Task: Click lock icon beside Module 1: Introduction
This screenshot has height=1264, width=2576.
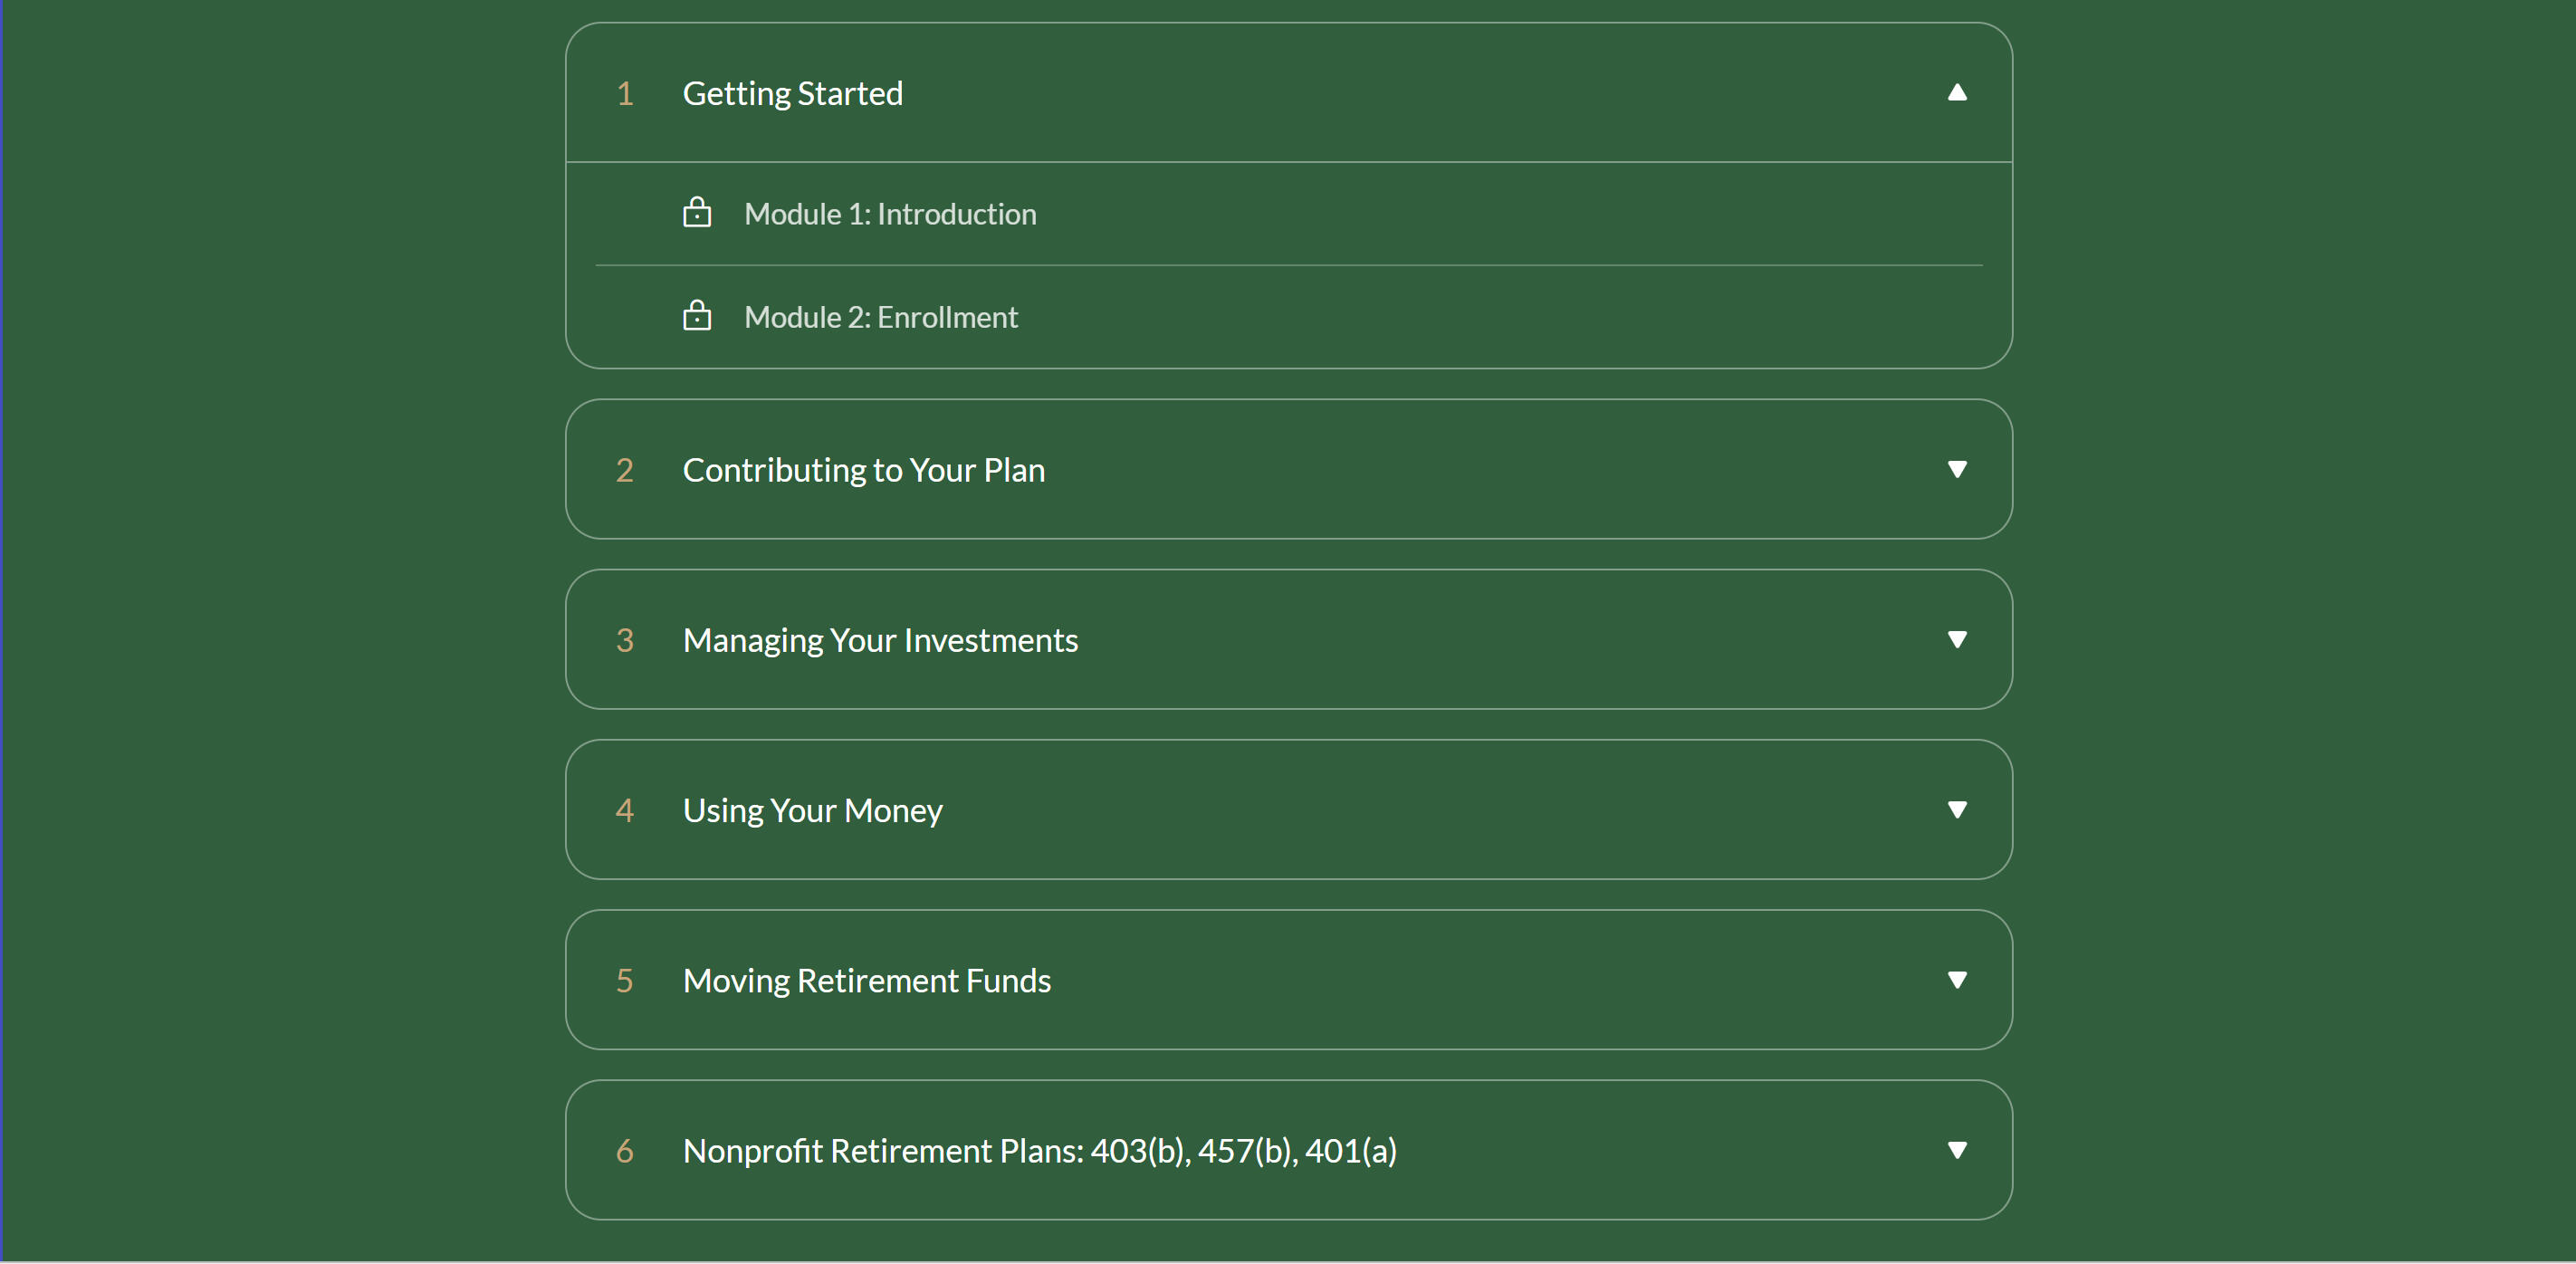Action: pyautogui.click(x=697, y=213)
